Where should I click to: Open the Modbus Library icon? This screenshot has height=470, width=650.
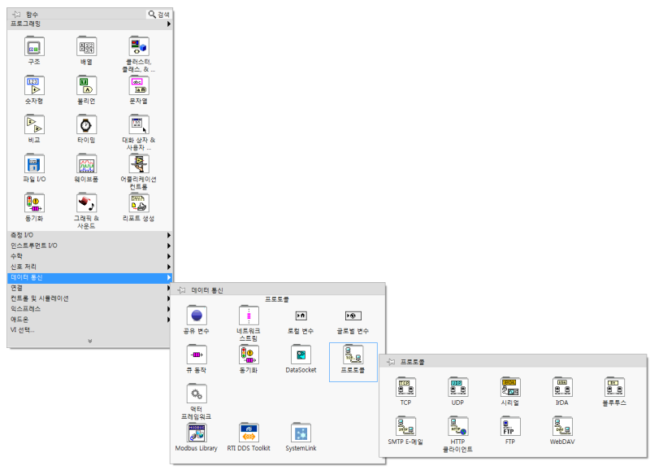click(197, 433)
